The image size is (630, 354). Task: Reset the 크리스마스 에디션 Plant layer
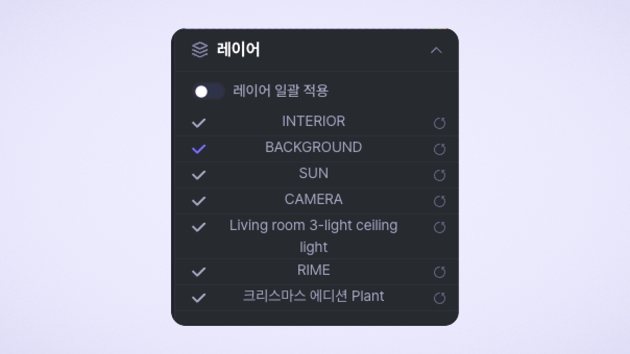coord(440,298)
